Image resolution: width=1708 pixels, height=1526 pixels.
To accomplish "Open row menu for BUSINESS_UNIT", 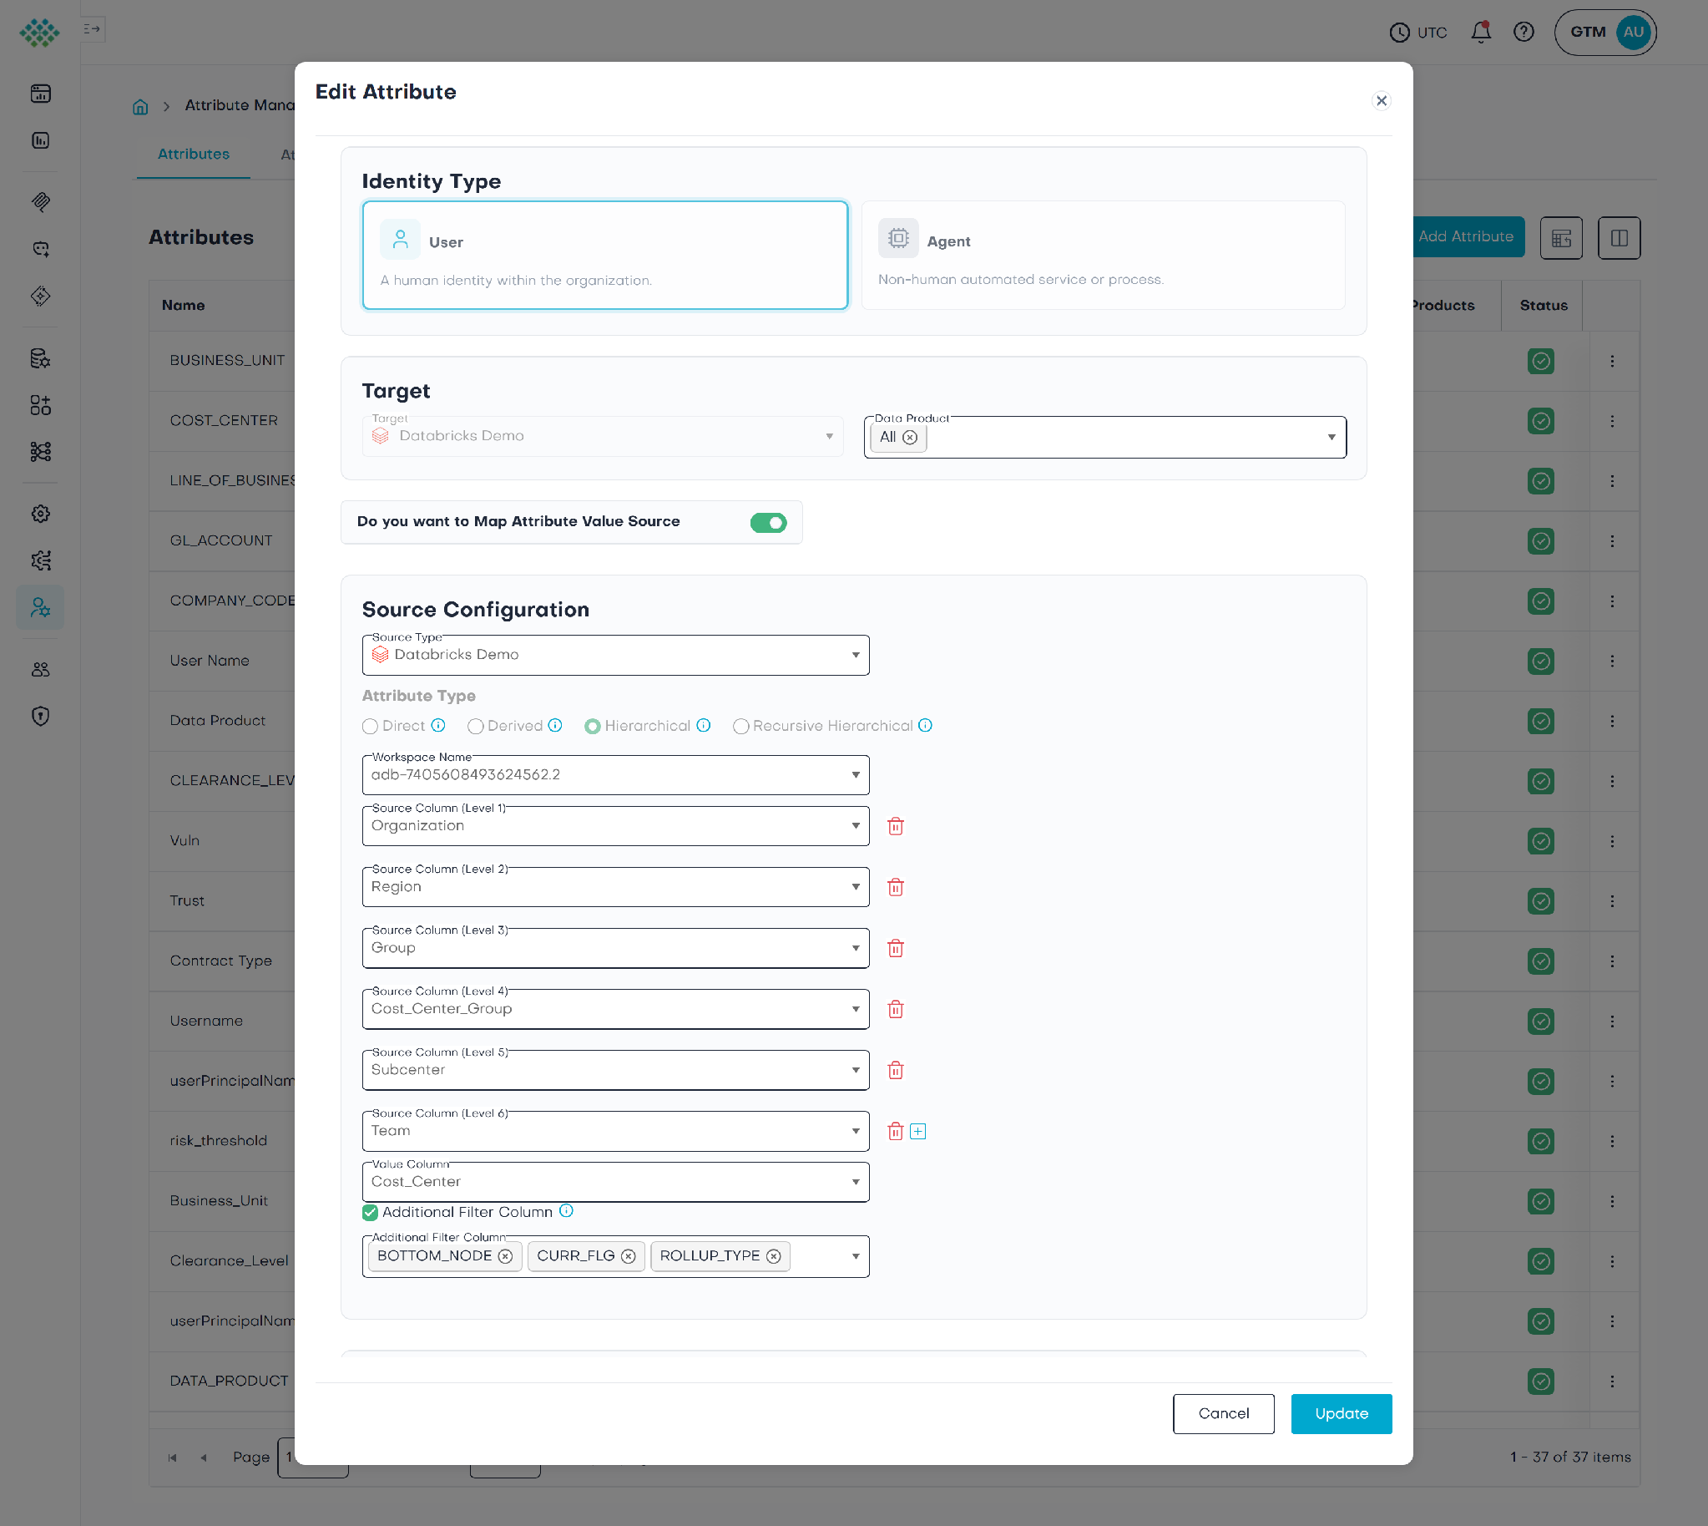I will (1612, 361).
